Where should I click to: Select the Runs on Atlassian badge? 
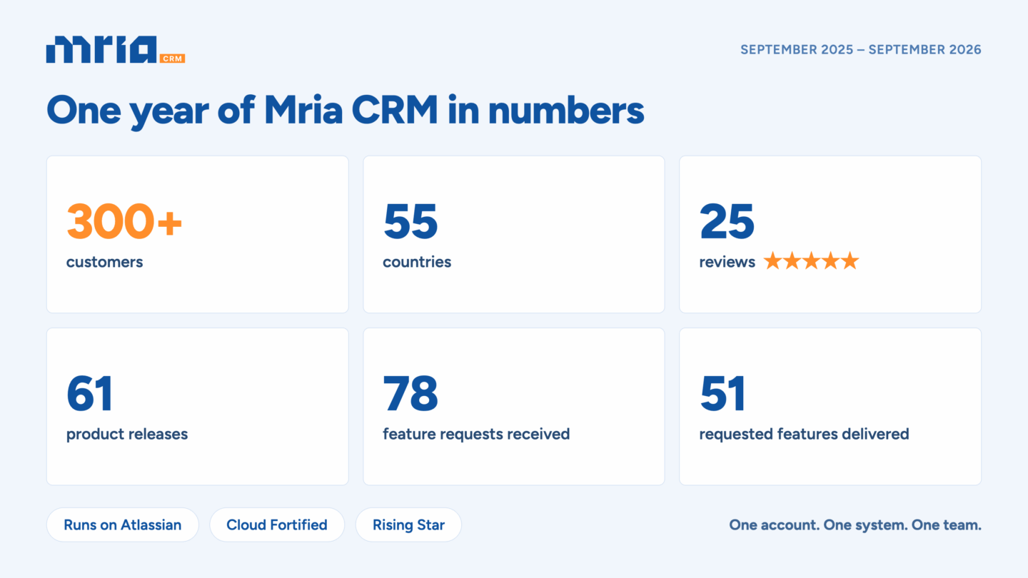pos(123,525)
